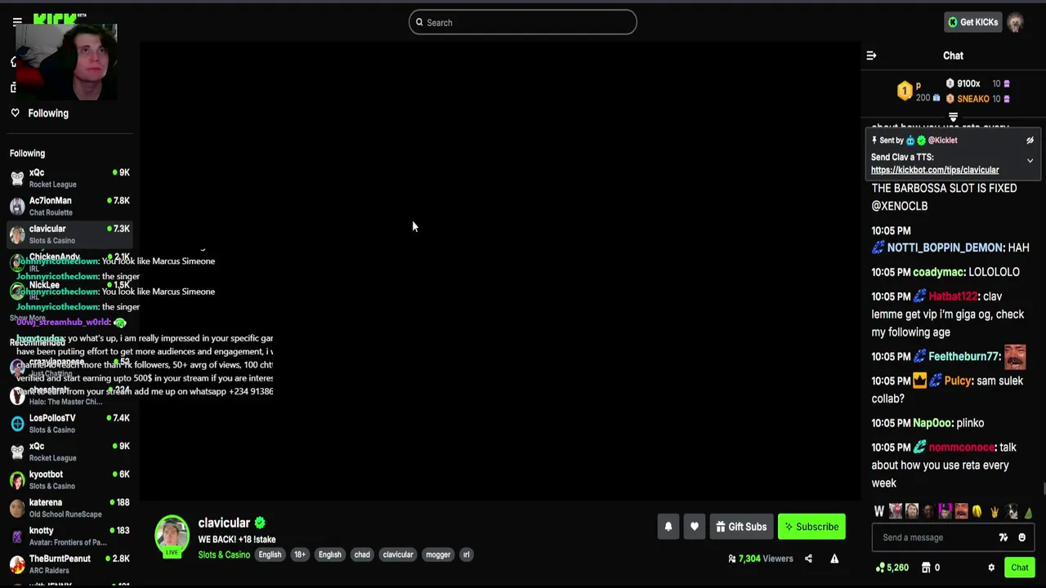Click the Search field
Viewport: 1046px width, 588px height.
[x=523, y=22]
